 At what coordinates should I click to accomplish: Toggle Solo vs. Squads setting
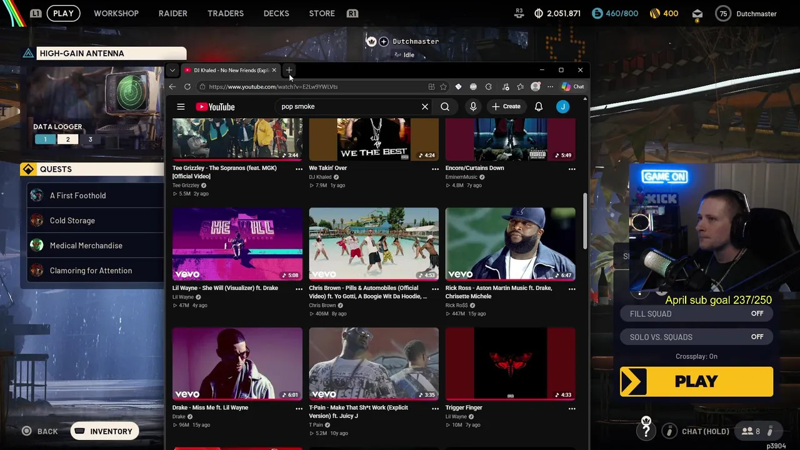[x=696, y=337]
